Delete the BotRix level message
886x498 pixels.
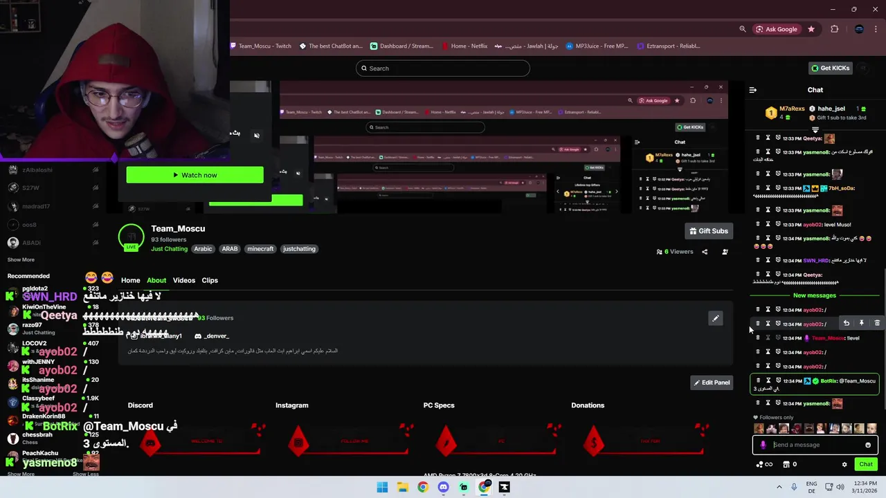757,380
